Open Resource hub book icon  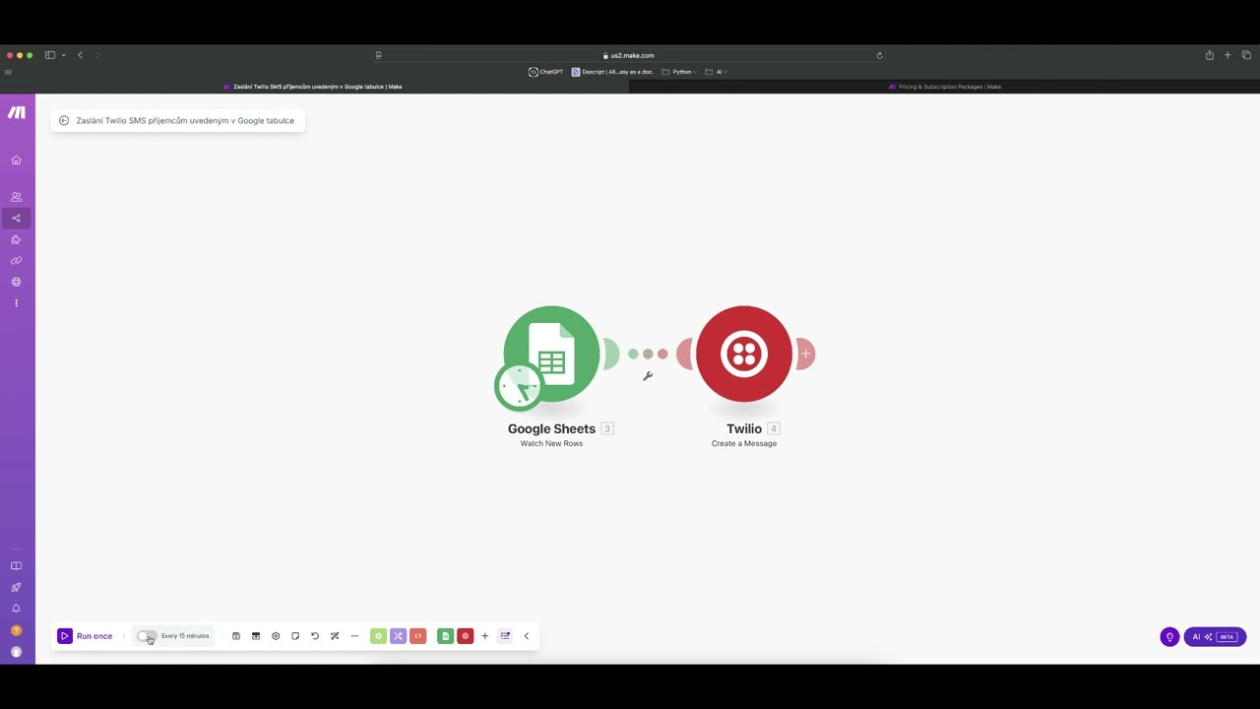click(16, 566)
